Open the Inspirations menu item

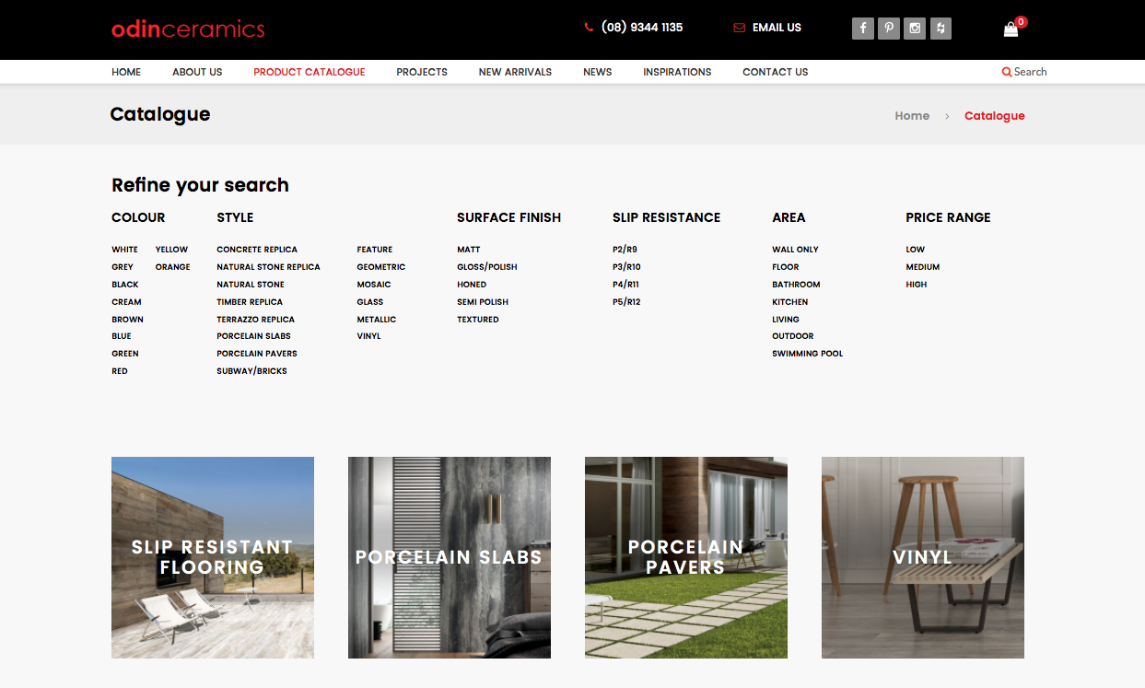click(x=677, y=72)
